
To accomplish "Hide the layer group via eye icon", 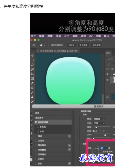I will click(108, 74).
